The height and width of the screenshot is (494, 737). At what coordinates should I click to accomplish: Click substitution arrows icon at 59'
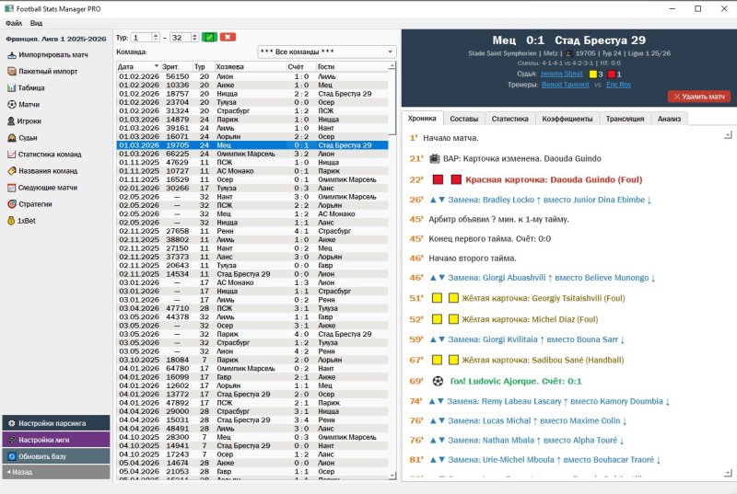(x=437, y=339)
